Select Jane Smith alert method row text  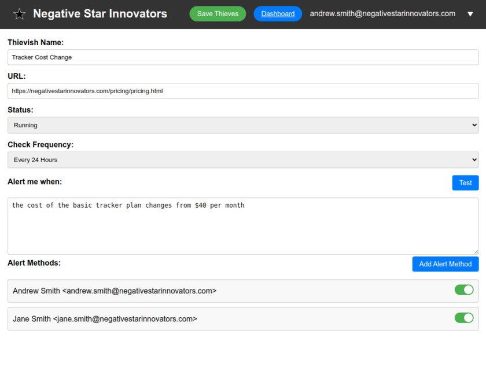coord(105,319)
